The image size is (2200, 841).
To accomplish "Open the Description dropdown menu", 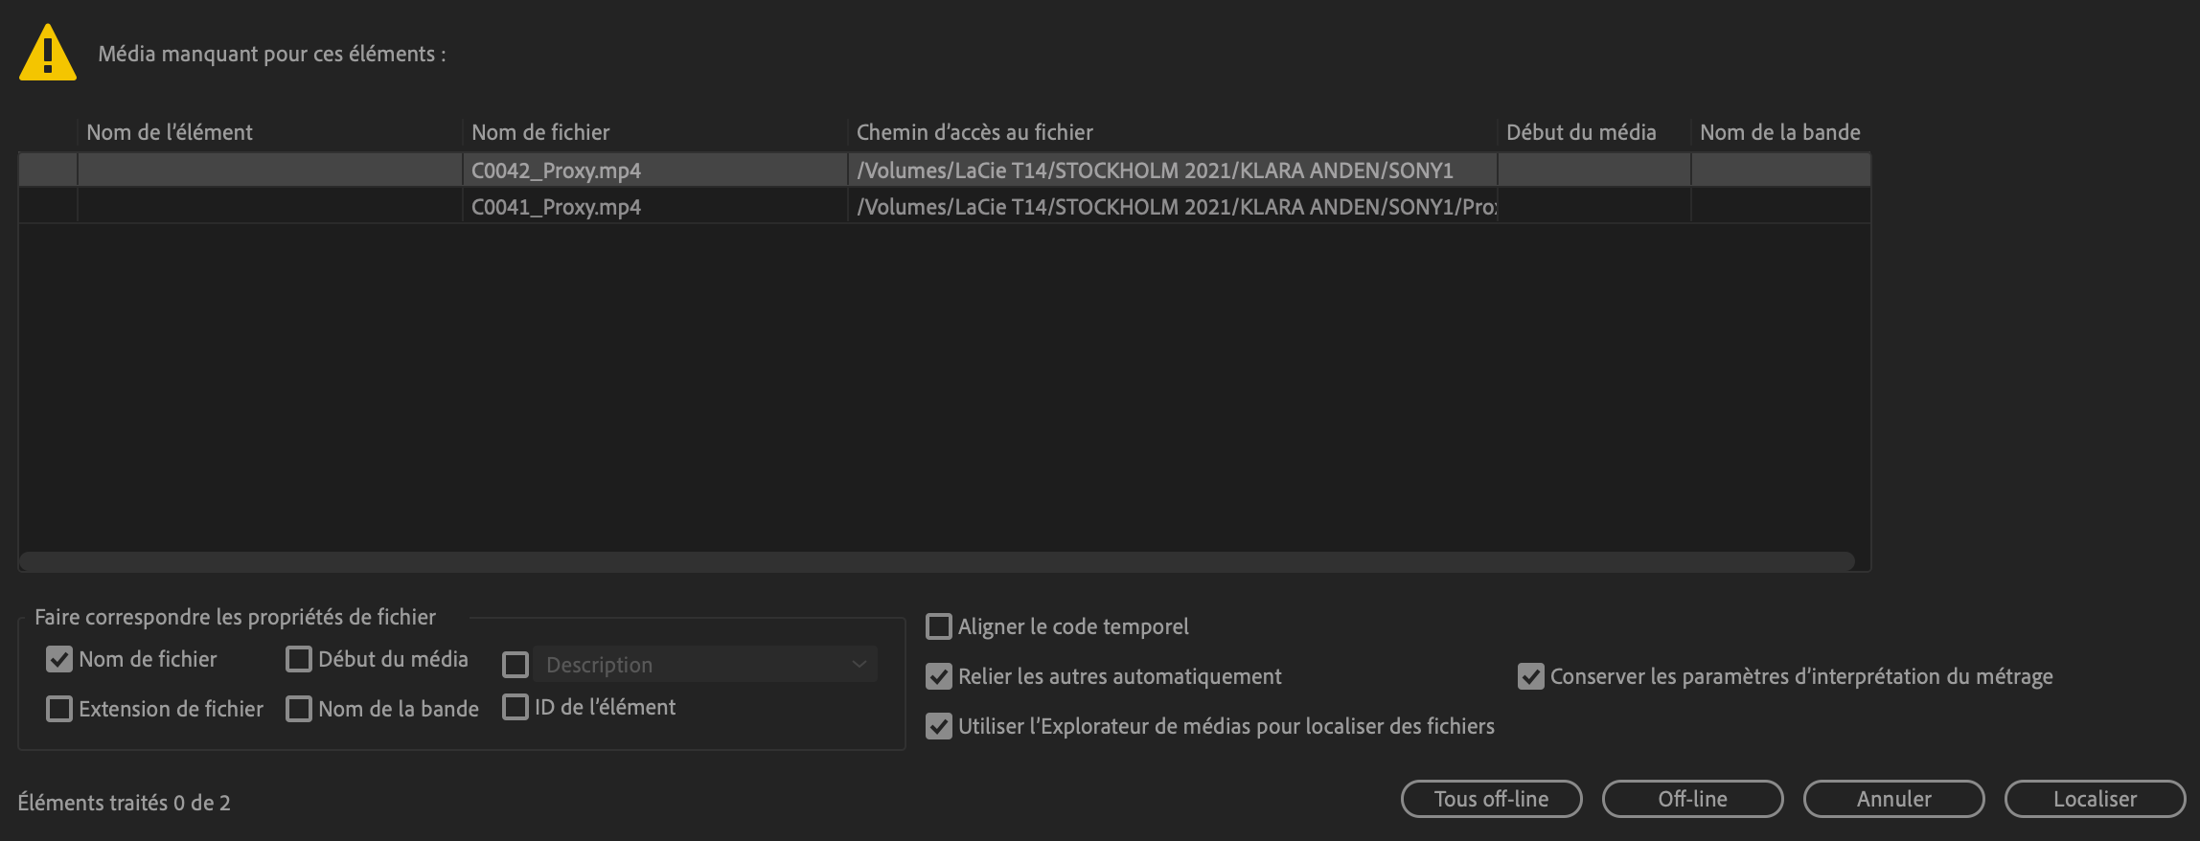I will 705,665.
